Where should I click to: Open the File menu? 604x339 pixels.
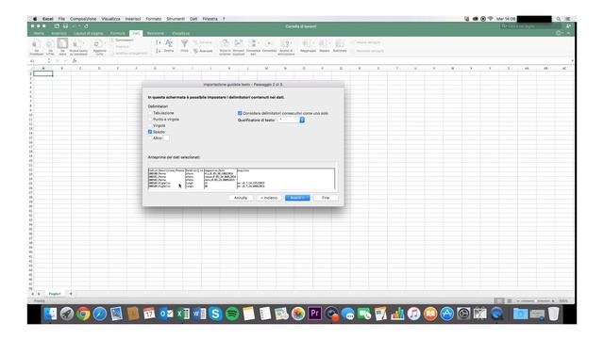point(61,19)
